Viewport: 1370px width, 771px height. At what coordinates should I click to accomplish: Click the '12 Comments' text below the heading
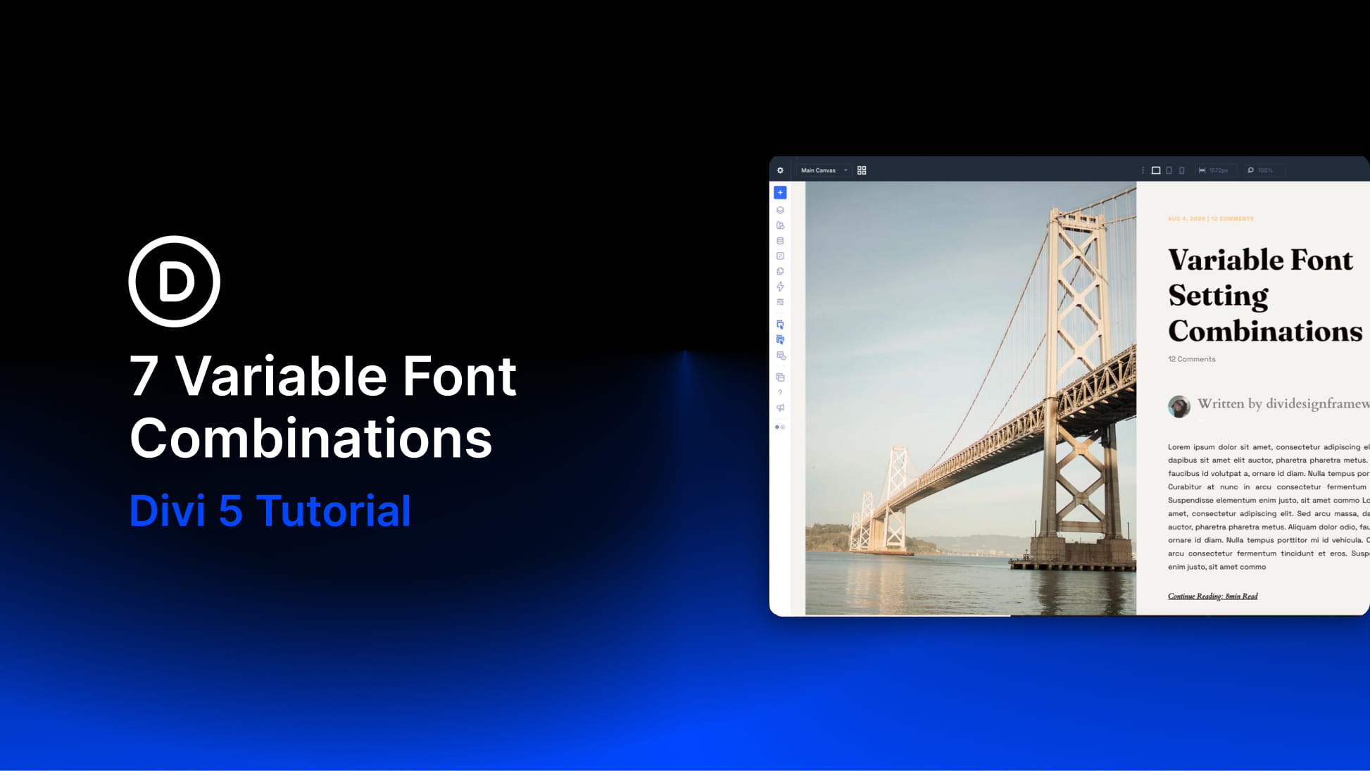coord(1192,359)
